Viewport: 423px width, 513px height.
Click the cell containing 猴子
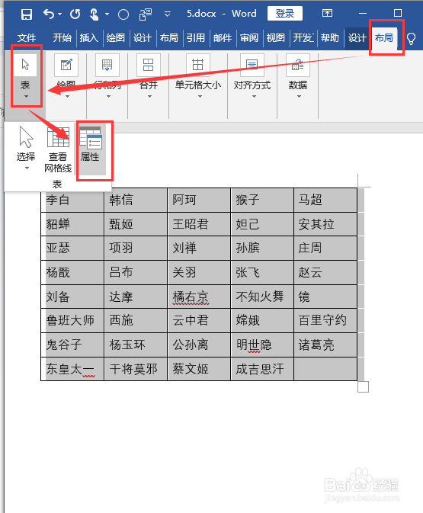coord(262,200)
